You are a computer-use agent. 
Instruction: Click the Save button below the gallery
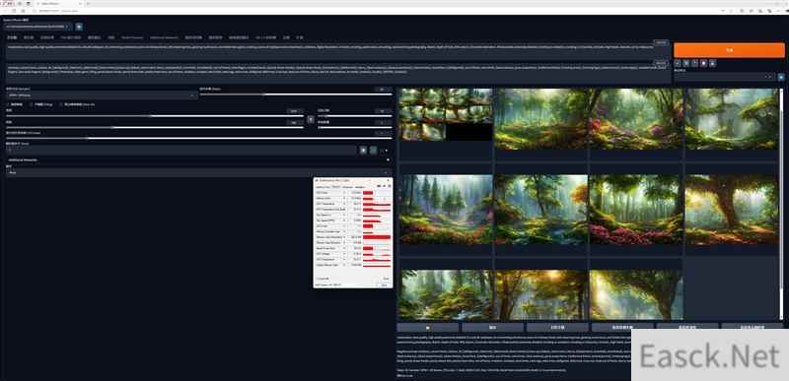pyautogui.click(x=492, y=327)
